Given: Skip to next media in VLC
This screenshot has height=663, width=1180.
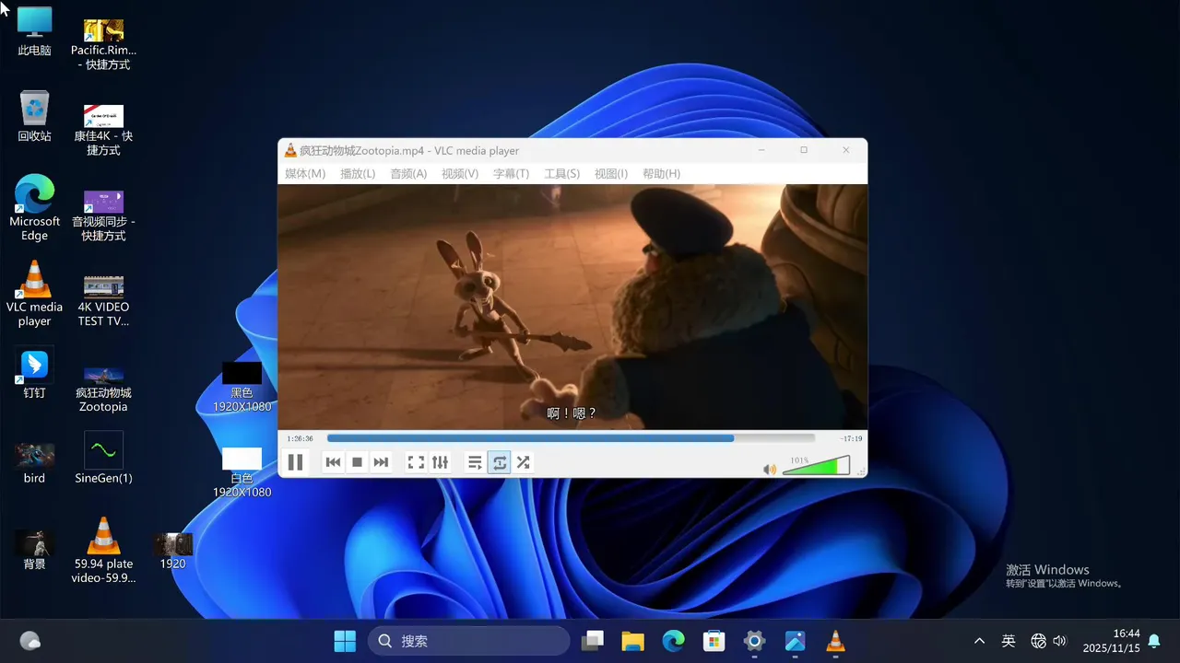Looking at the screenshot, I should point(381,462).
